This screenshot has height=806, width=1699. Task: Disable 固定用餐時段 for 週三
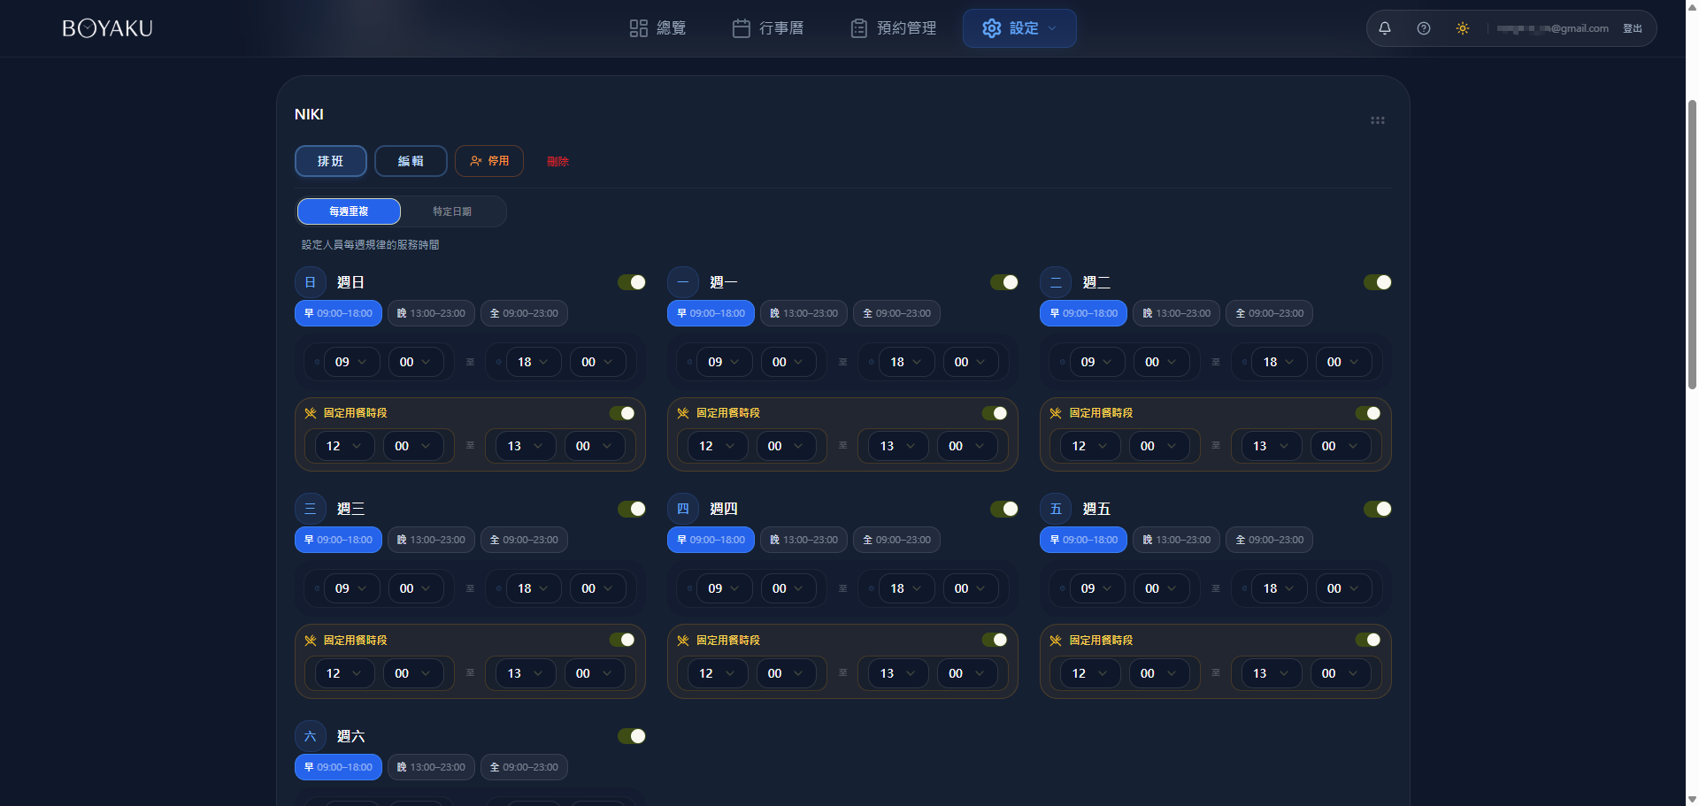click(622, 640)
